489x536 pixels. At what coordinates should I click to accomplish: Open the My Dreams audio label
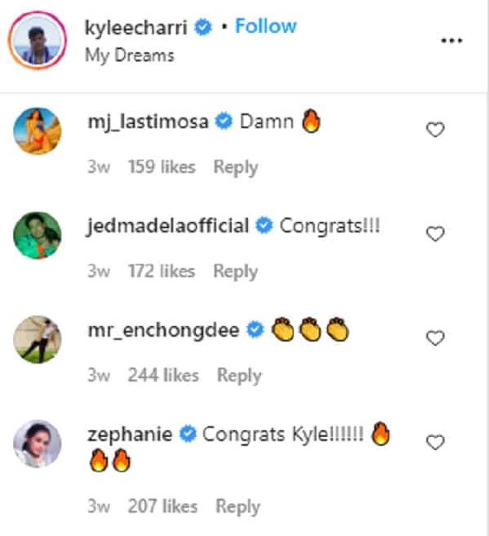click(130, 55)
